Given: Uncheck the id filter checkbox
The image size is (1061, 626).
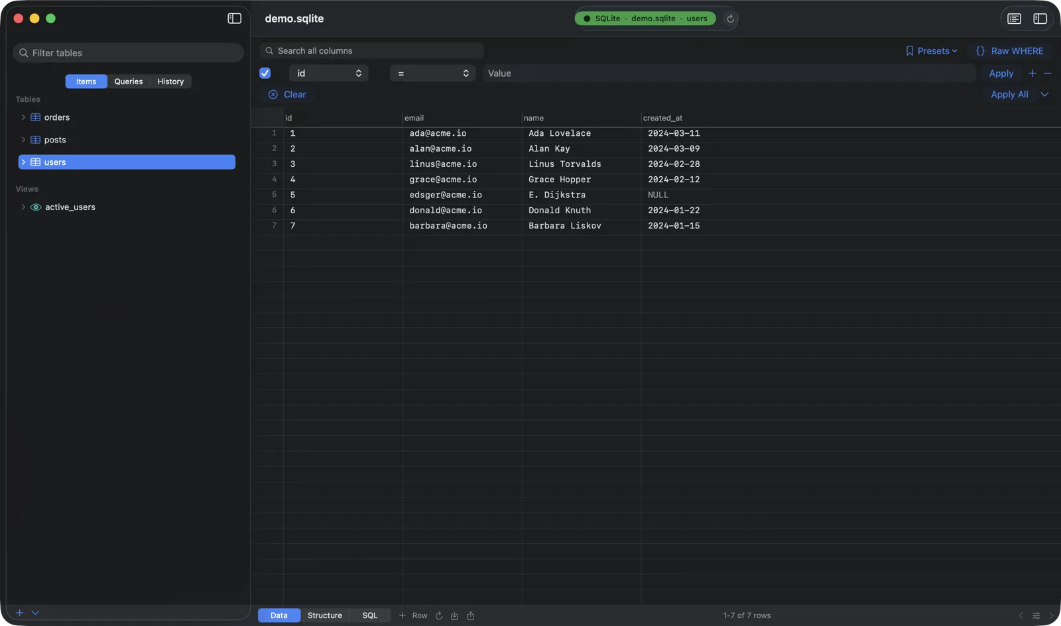Looking at the screenshot, I should click(x=265, y=74).
